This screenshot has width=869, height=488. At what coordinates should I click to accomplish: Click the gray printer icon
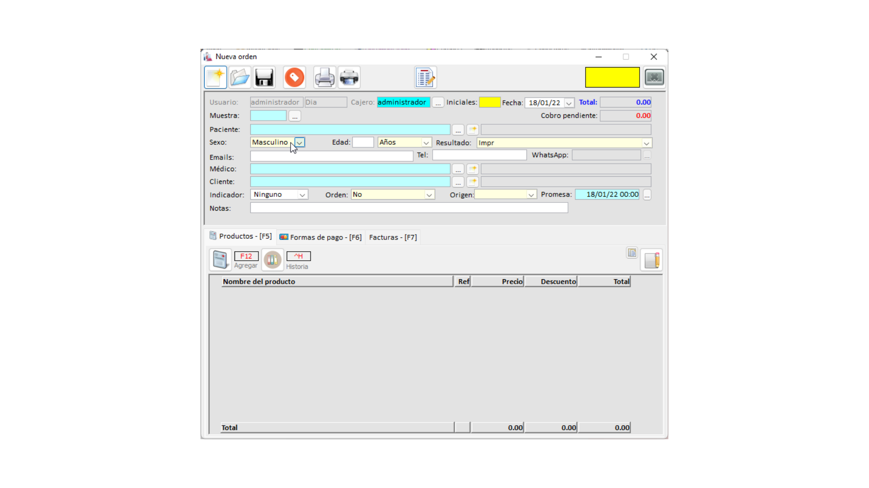[325, 77]
